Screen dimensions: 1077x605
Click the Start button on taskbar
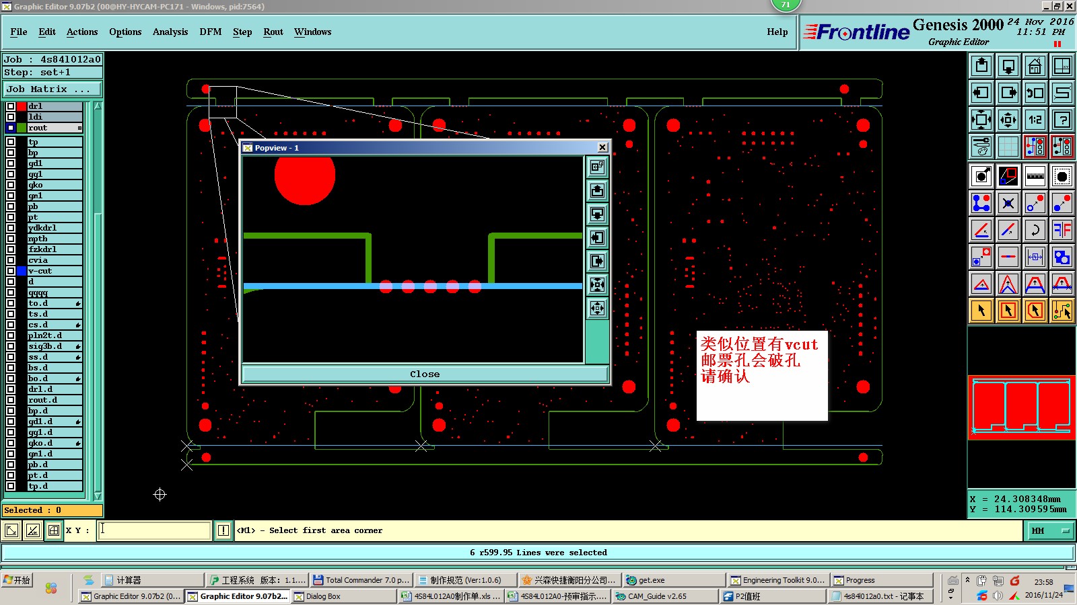click(x=17, y=580)
